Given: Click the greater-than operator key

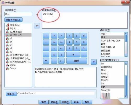Looking at the screenshot, I should (61, 36).
